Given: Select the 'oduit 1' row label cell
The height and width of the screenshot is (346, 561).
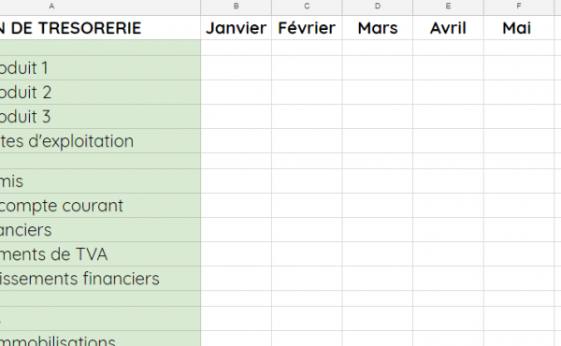Looking at the screenshot, I should click(100, 67).
